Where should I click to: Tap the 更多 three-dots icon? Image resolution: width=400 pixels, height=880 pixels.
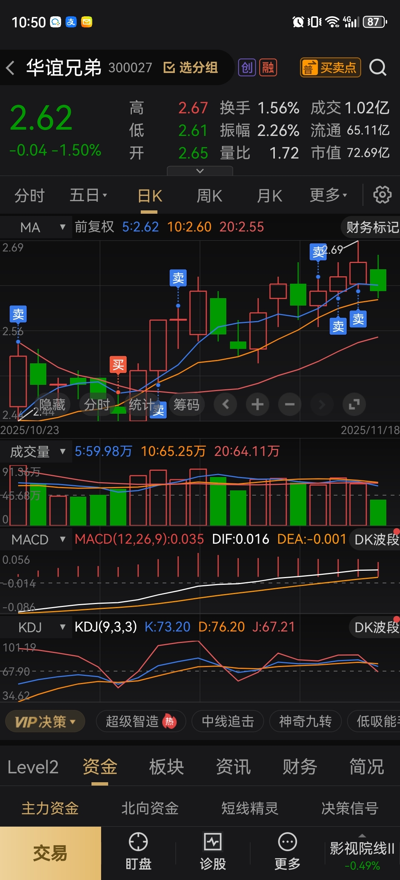pyautogui.click(x=287, y=842)
